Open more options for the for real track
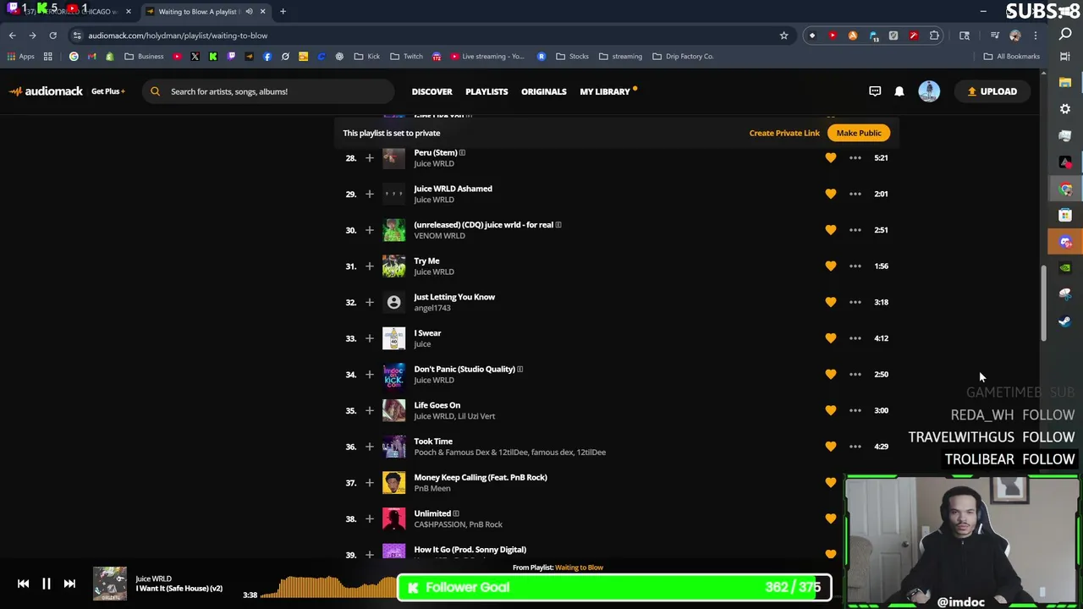Screen dimensions: 1083x609 click(855, 230)
